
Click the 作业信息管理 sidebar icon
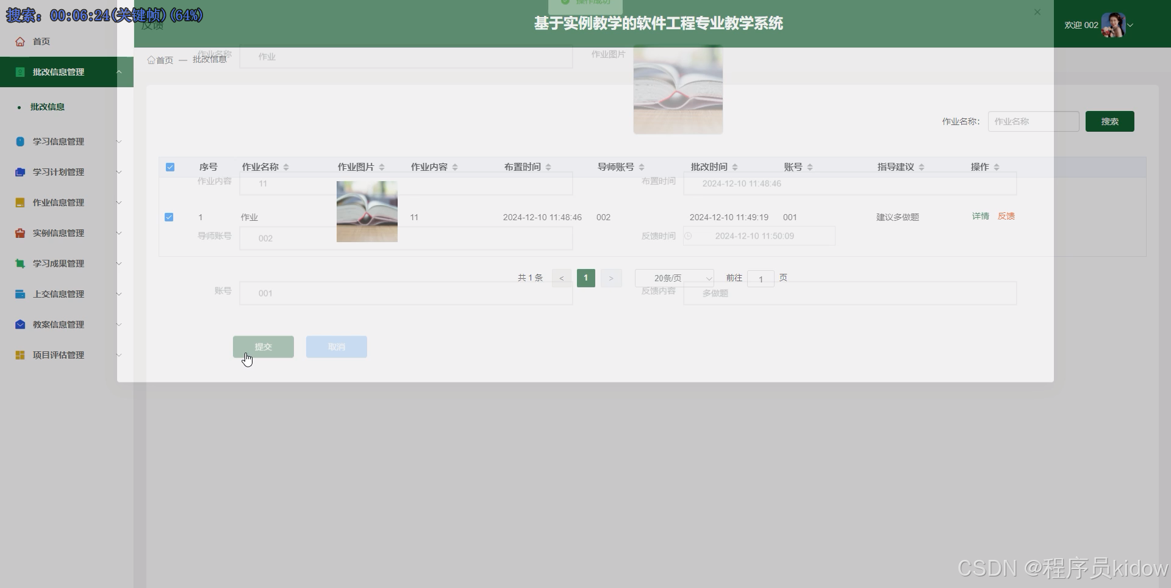point(20,203)
